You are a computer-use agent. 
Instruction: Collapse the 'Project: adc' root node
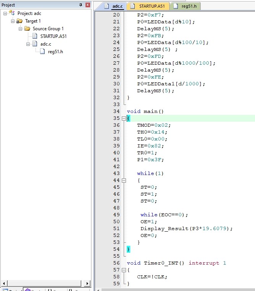5,13
